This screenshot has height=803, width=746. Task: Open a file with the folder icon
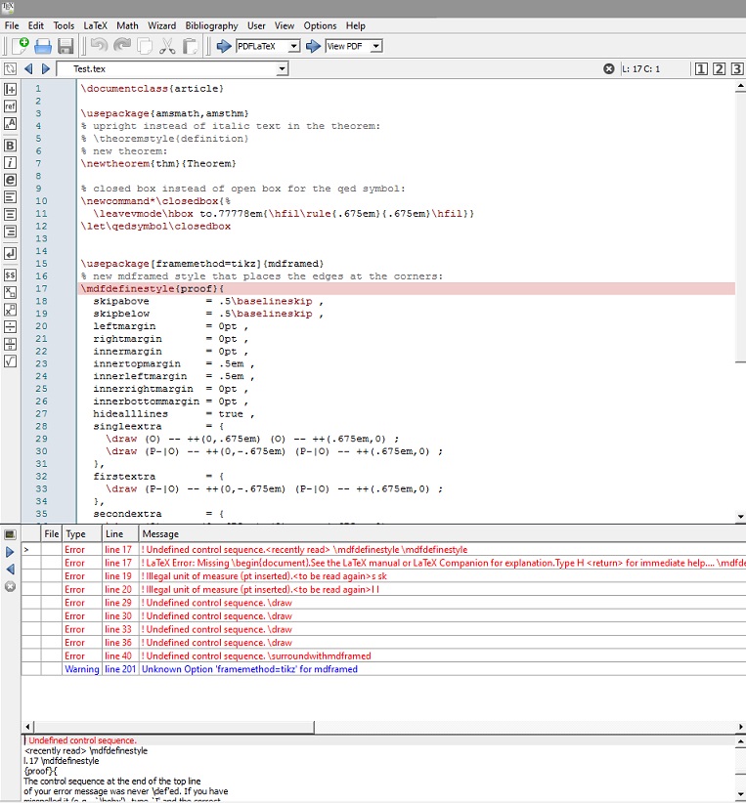coord(43,47)
